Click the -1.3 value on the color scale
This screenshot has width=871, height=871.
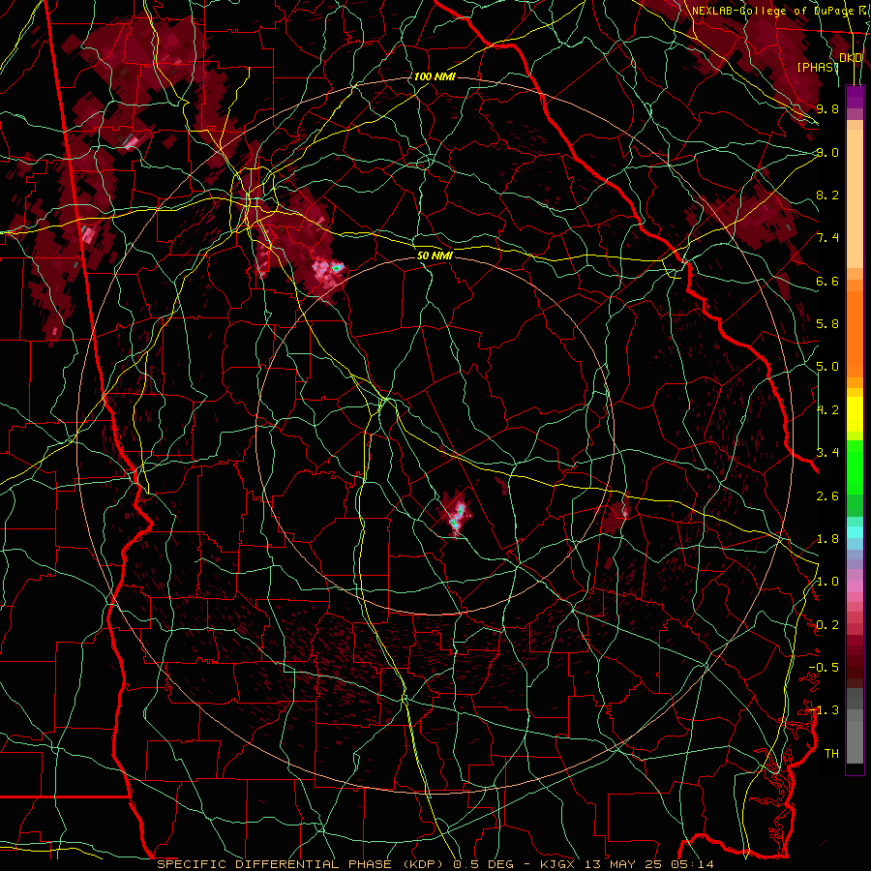(x=824, y=710)
